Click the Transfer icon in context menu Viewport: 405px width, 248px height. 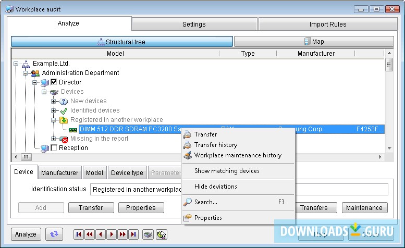[188, 134]
